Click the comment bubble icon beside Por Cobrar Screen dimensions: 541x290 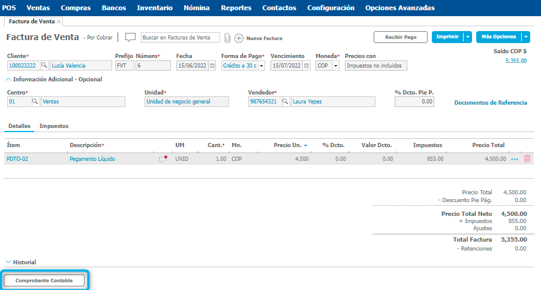(130, 37)
